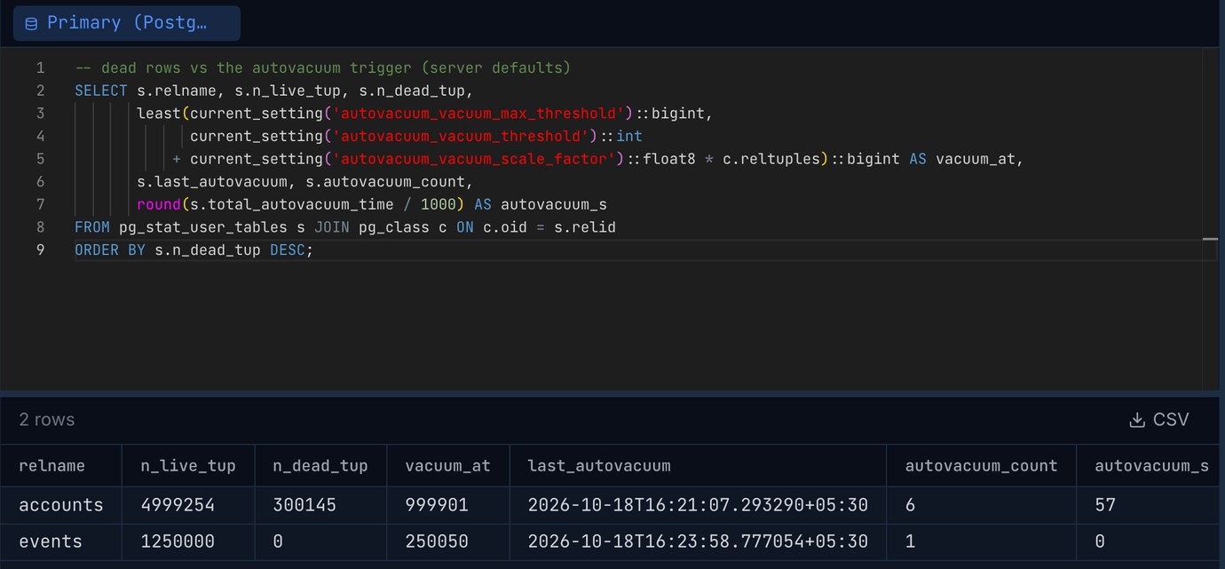Click the events last_autovacuum timestamp cell
The height and width of the screenshot is (569, 1225).
pos(698,541)
